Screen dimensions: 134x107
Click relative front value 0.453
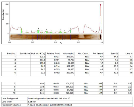click(x=56, y=83)
